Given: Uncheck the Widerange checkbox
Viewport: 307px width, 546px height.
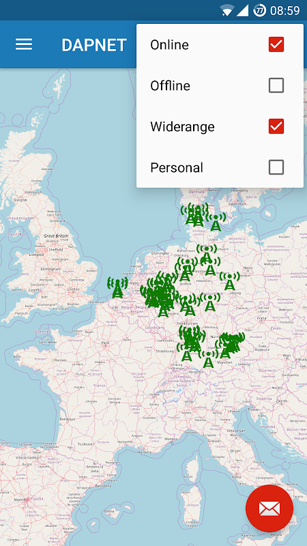Looking at the screenshot, I should 276,126.
